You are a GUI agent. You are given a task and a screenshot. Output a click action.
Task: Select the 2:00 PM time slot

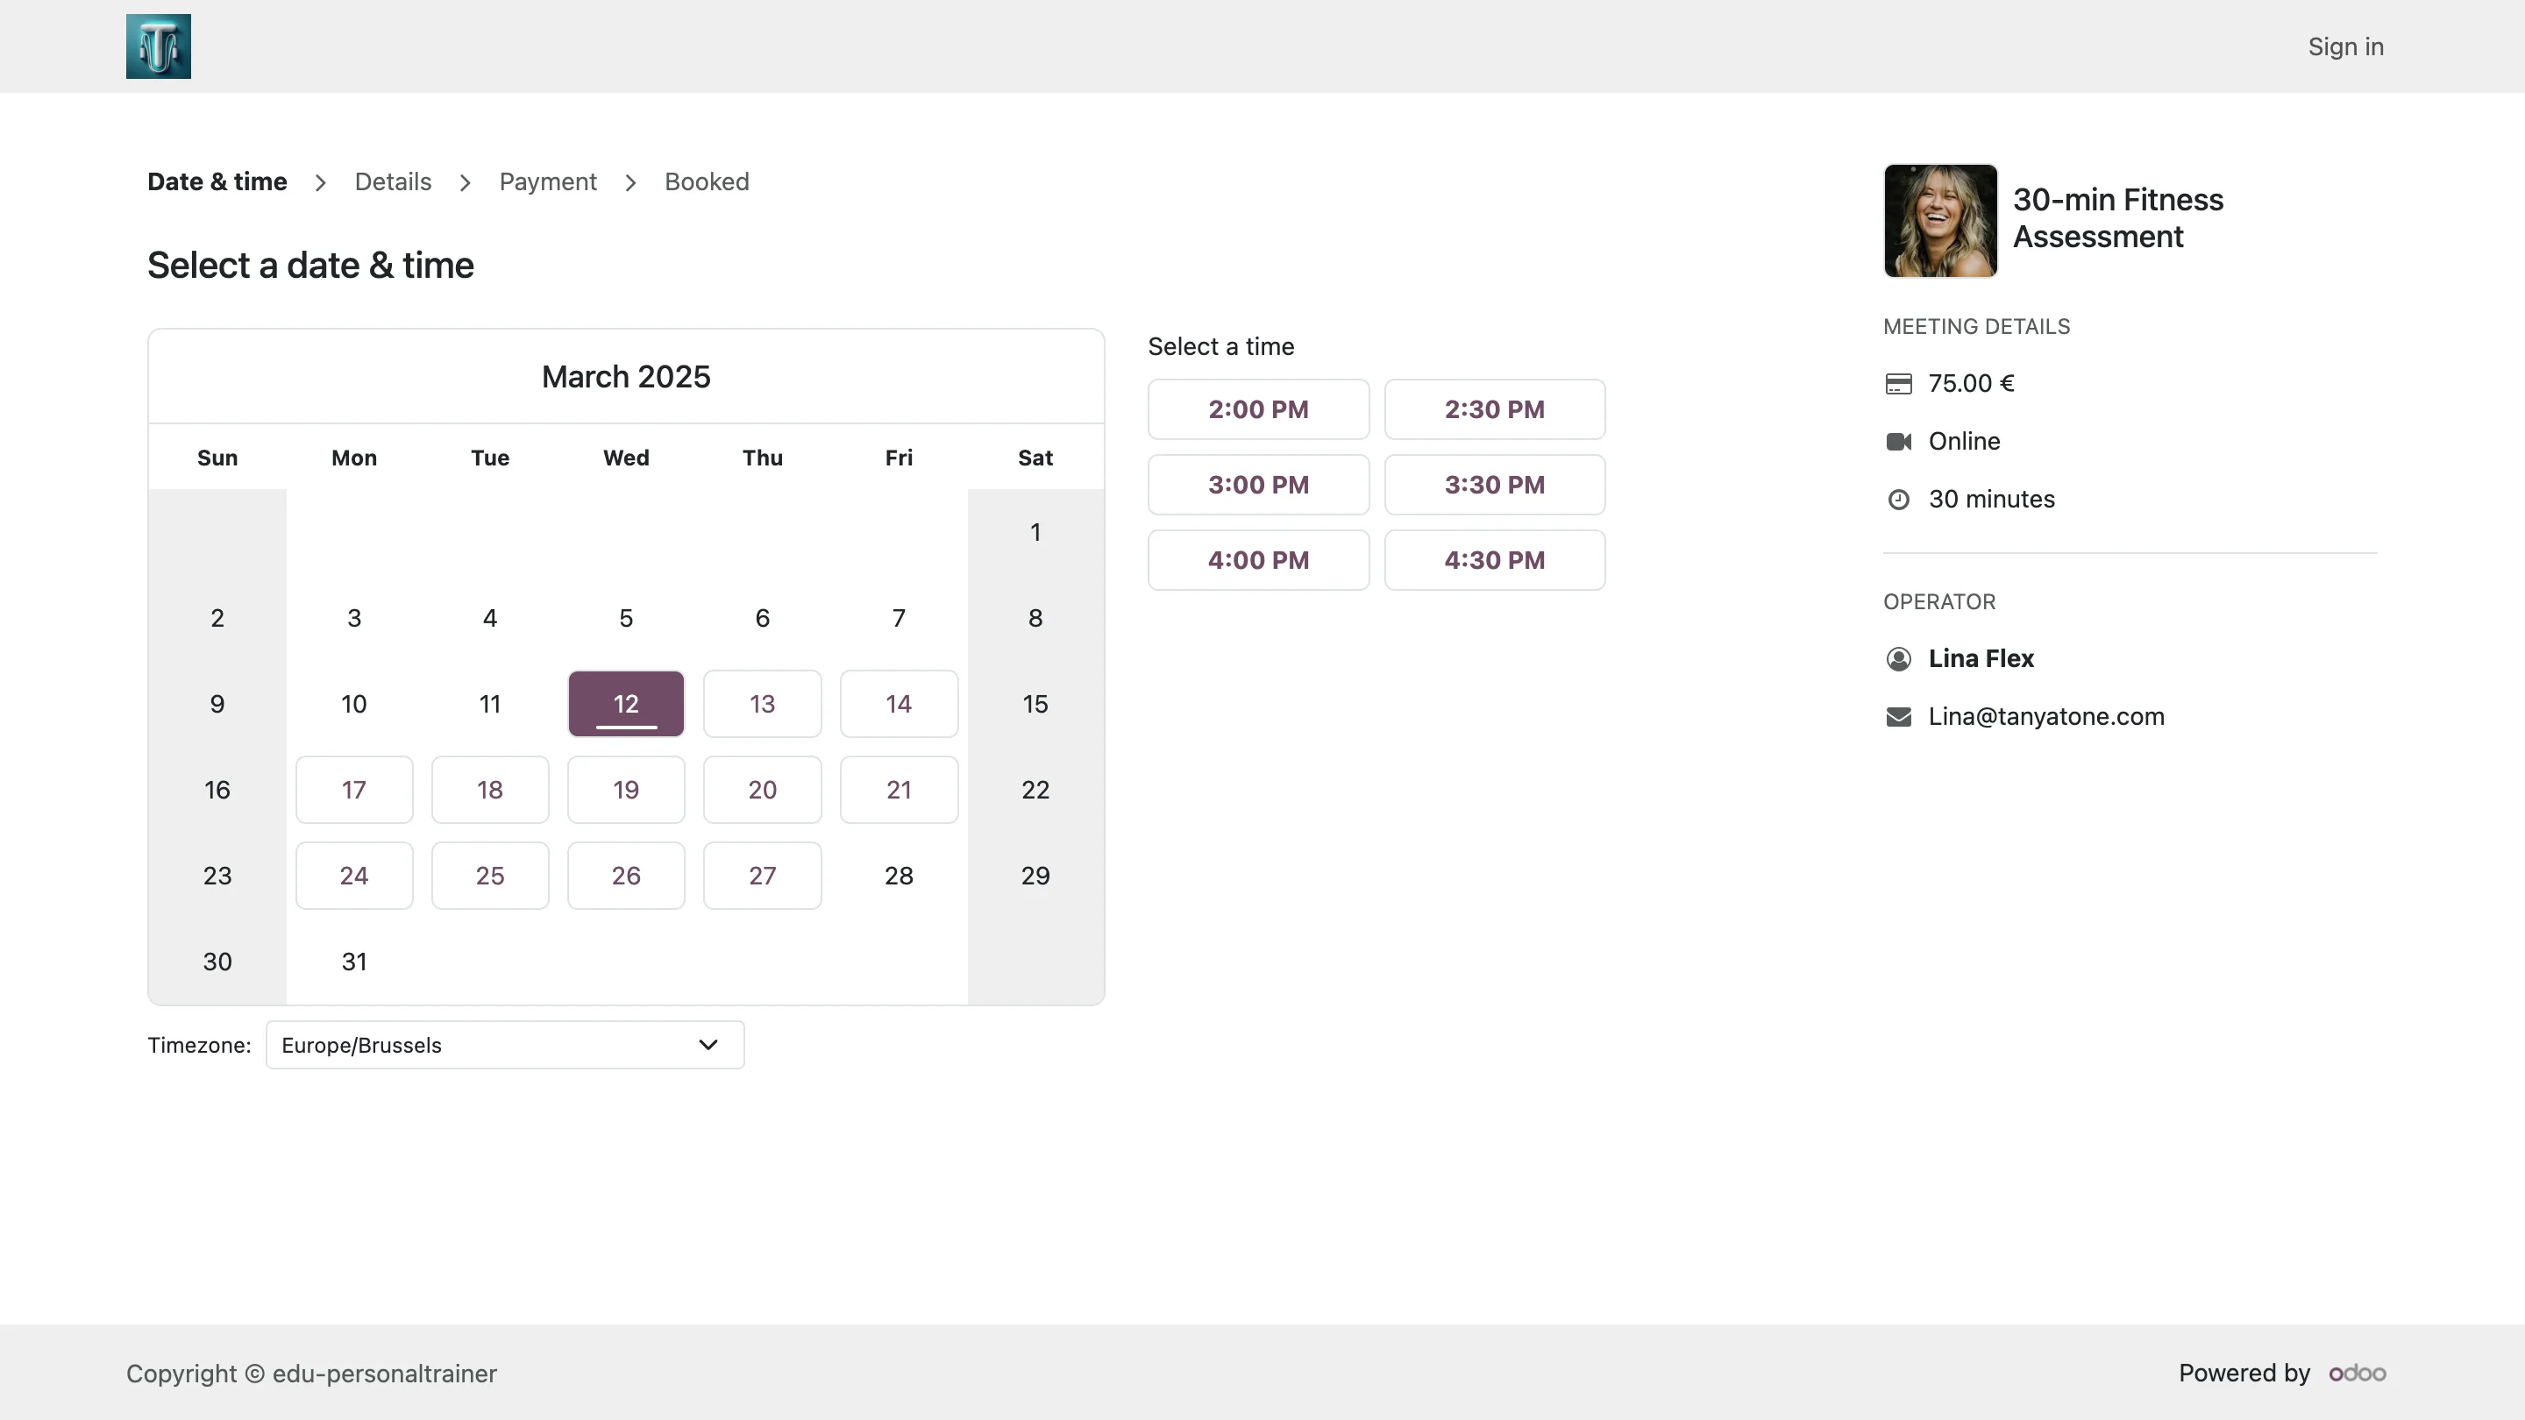1257,408
